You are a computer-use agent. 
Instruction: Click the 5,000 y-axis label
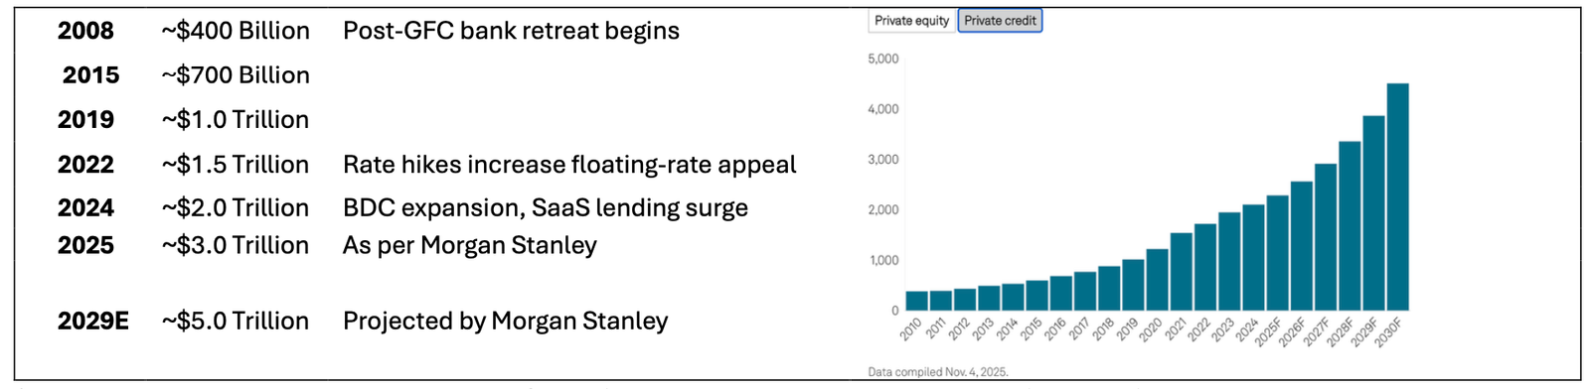point(883,60)
